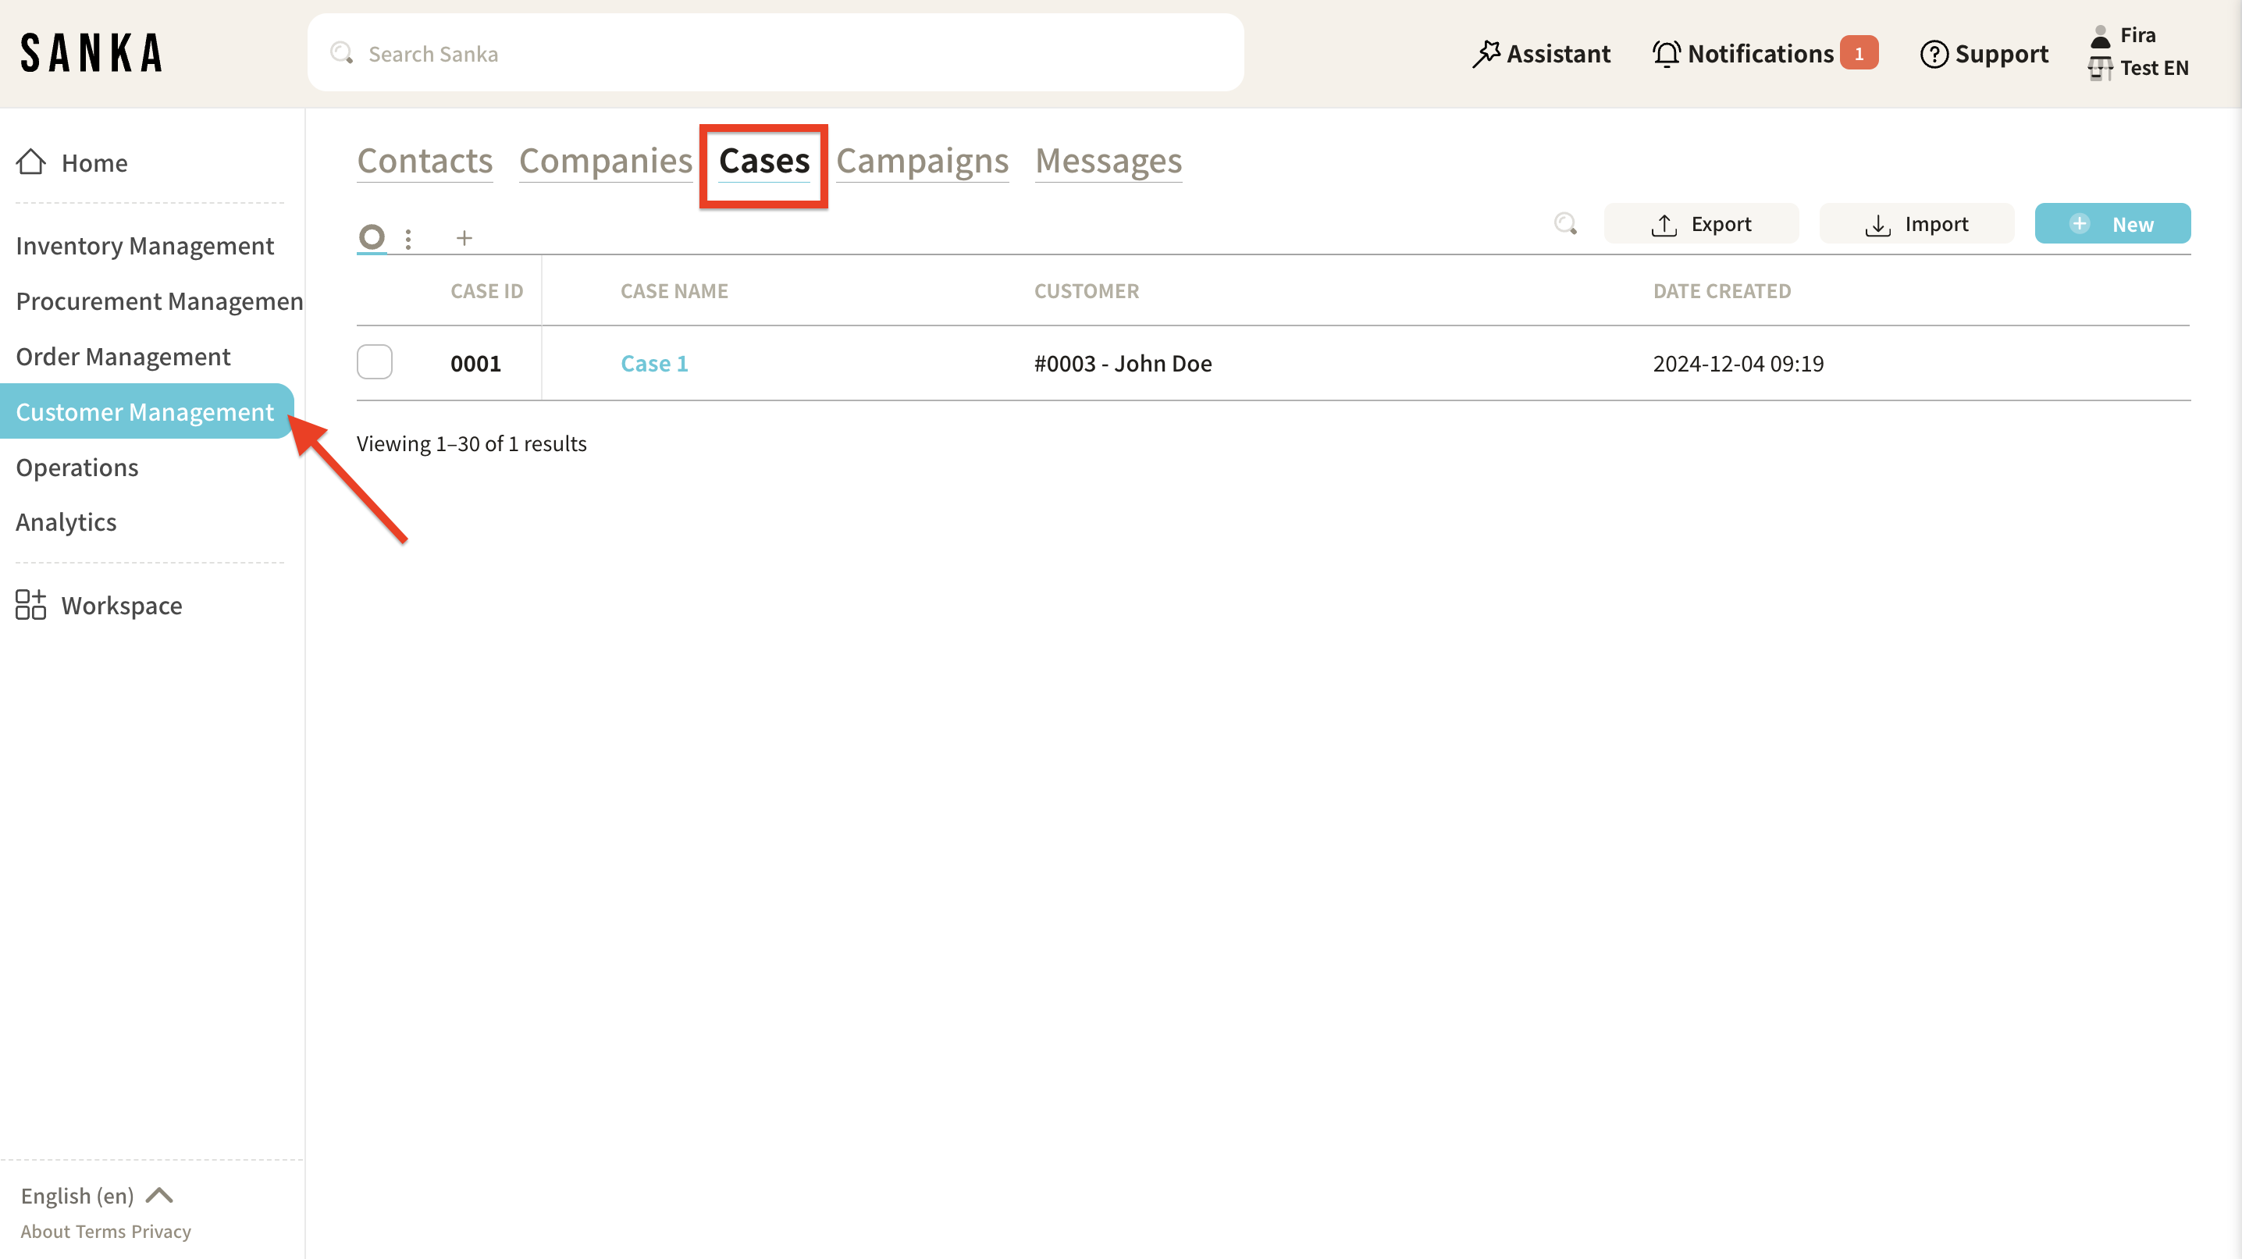The width and height of the screenshot is (2242, 1259).
Task: Open Inventory Management in sidebar
Action: [x=144, y=245]
